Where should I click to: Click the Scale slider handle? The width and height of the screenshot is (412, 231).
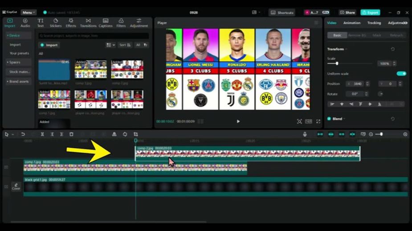(337, 64)
